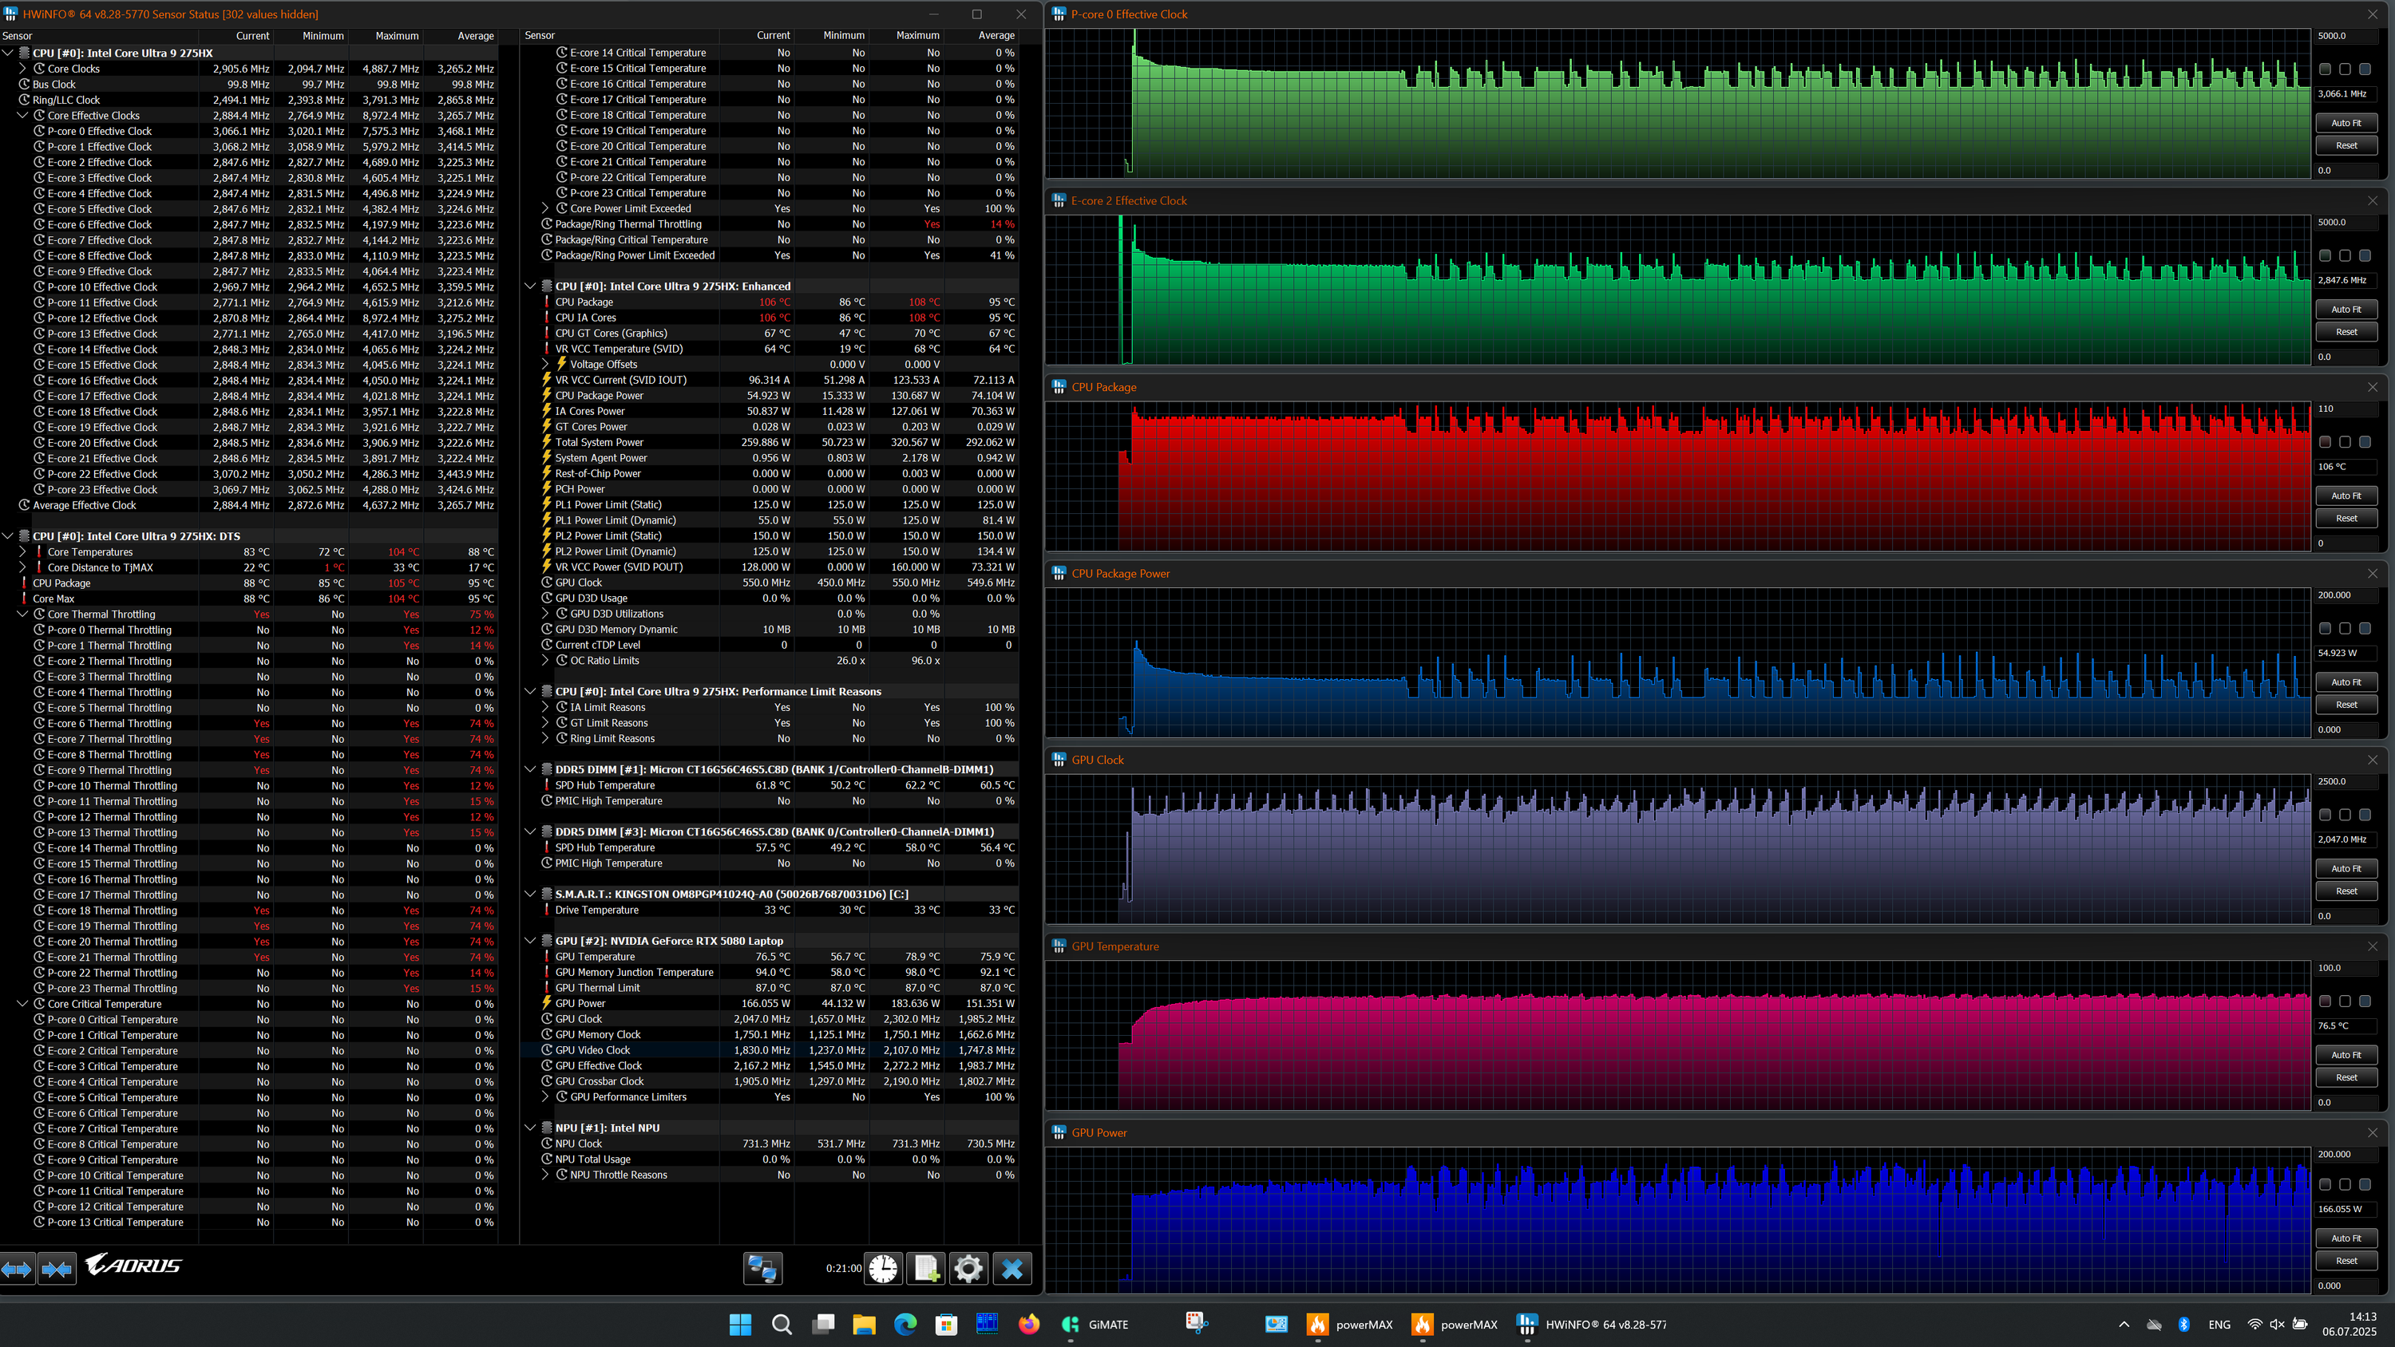The width and height of the screenshot is (2395, 1347).
Task: Select the GPU Video Clock sensor row
Action: click(x=592, y=1050)
